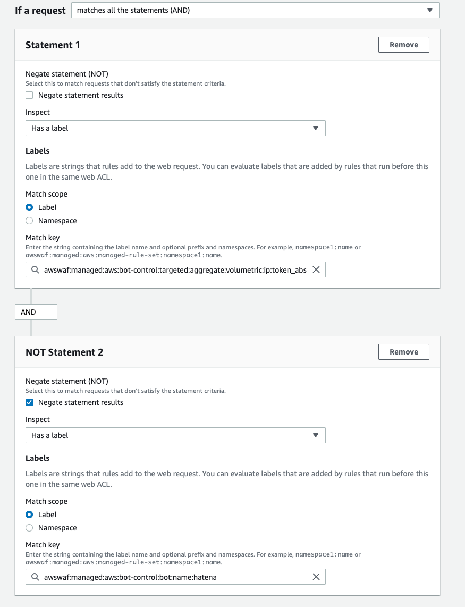
Task: Click search icon in Statement 1 match key
Action: pos(35,270)
